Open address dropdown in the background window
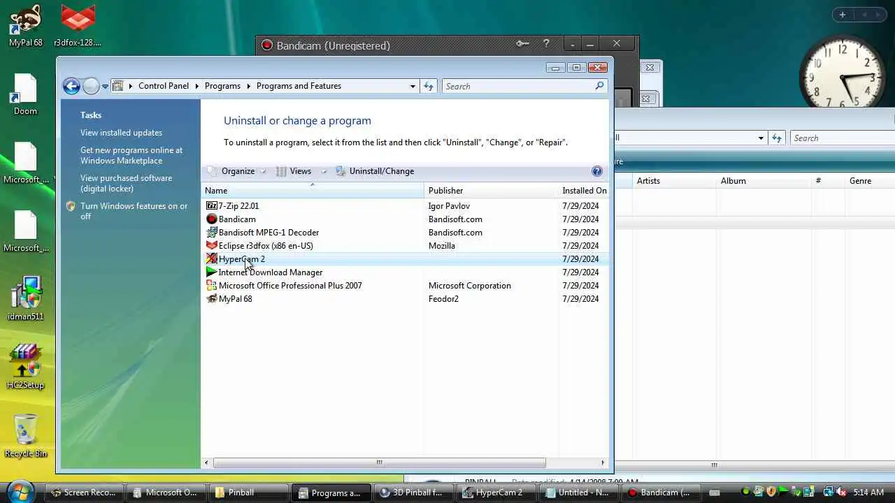Viewport: 895px width, 503px height. click(761, 138)
